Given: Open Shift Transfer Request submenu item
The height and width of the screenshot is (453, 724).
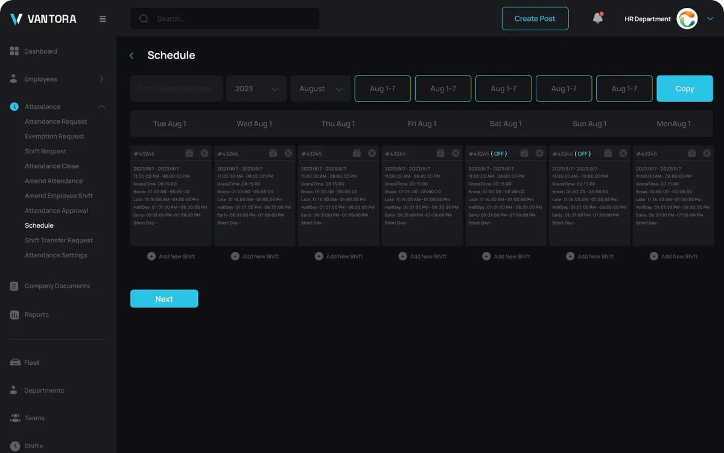Looking at the screenshot, I should click(x=59, y=240).
